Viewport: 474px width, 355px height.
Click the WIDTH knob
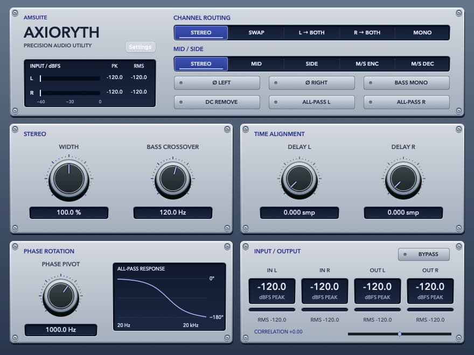coord(69,179)
